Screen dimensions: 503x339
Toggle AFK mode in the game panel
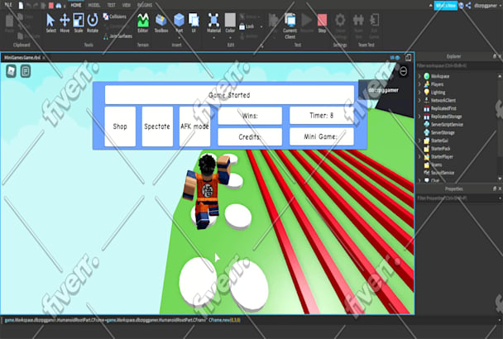tap(194, 127)
